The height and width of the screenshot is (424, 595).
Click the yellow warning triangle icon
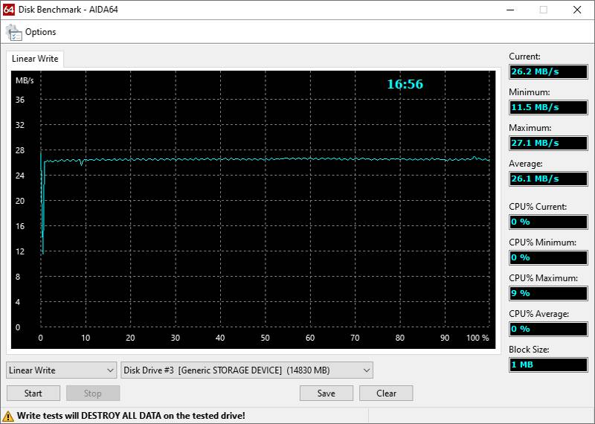click(8, 416)
